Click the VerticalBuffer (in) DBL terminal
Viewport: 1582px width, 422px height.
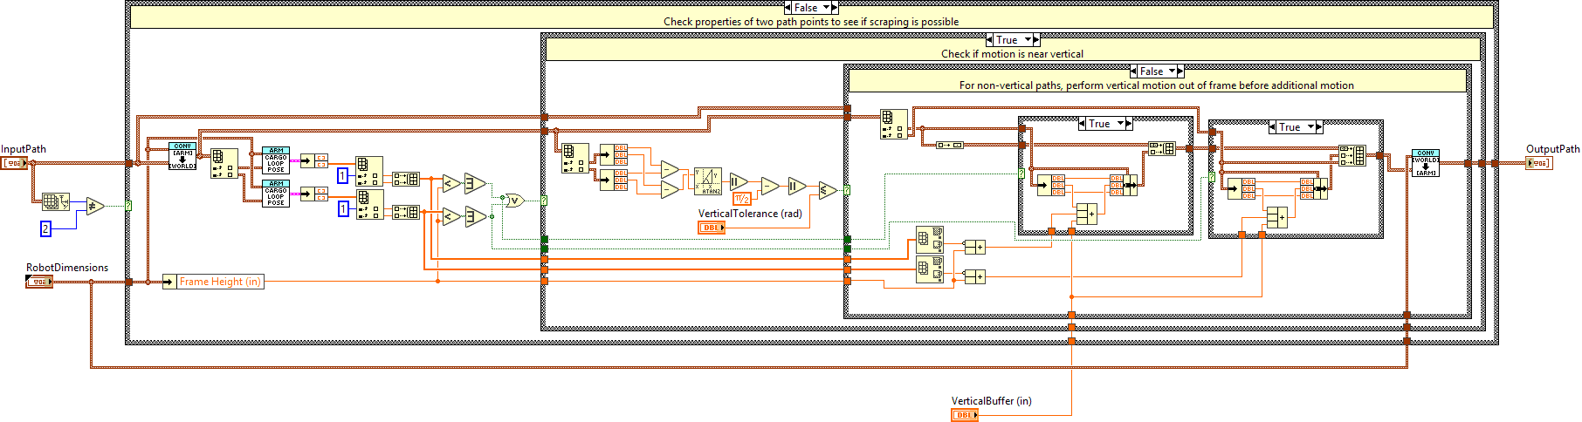coord(964,415)
